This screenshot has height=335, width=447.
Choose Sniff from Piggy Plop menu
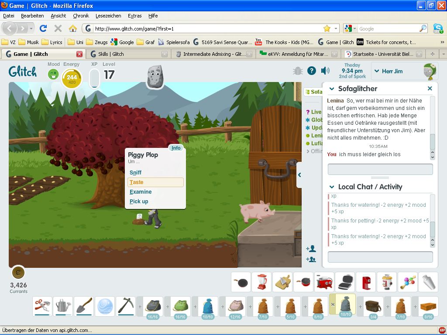click(x=136, y=173)
